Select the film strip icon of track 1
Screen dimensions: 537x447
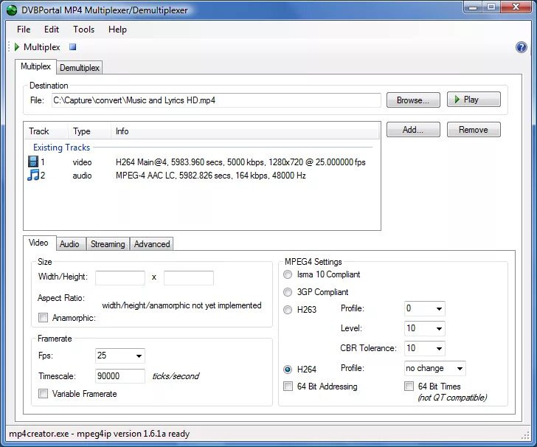(33, 162)
